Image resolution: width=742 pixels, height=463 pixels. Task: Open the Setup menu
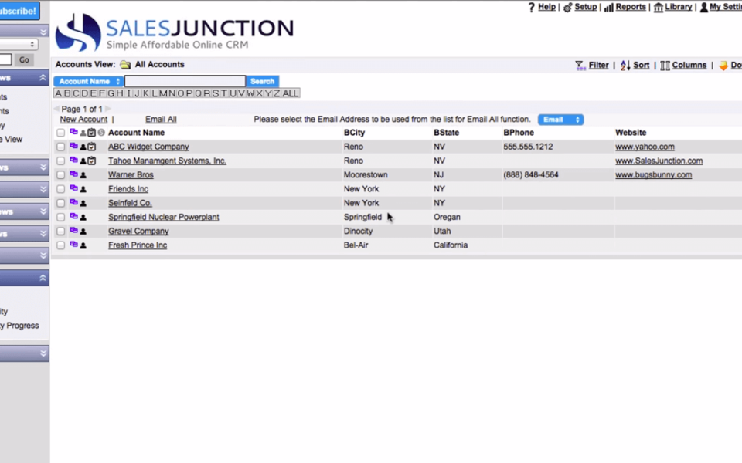585,7
